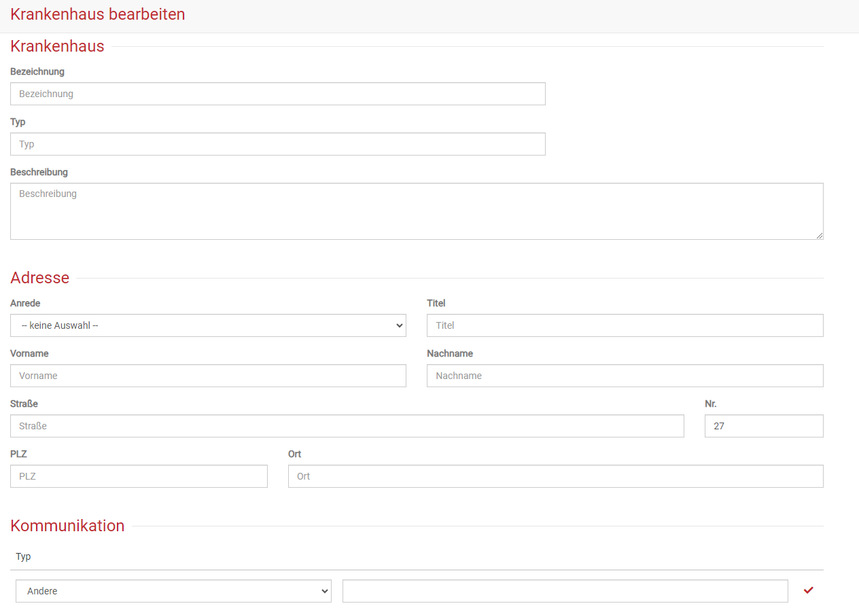Focus the hospital Typ text field
This screenshot has width=859, height=608.
click(277, 144)
